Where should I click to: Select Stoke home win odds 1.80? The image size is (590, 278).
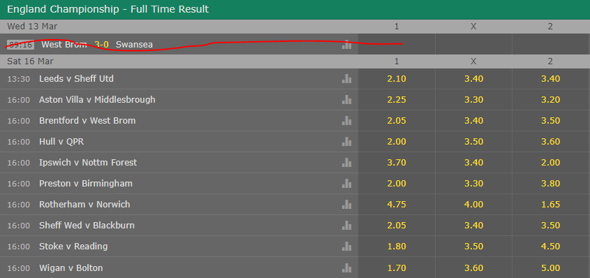click(x=397, y=247)
